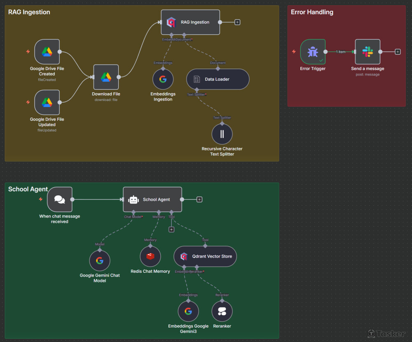
Task: Add node after School Agent output
Action: (199, 199)
